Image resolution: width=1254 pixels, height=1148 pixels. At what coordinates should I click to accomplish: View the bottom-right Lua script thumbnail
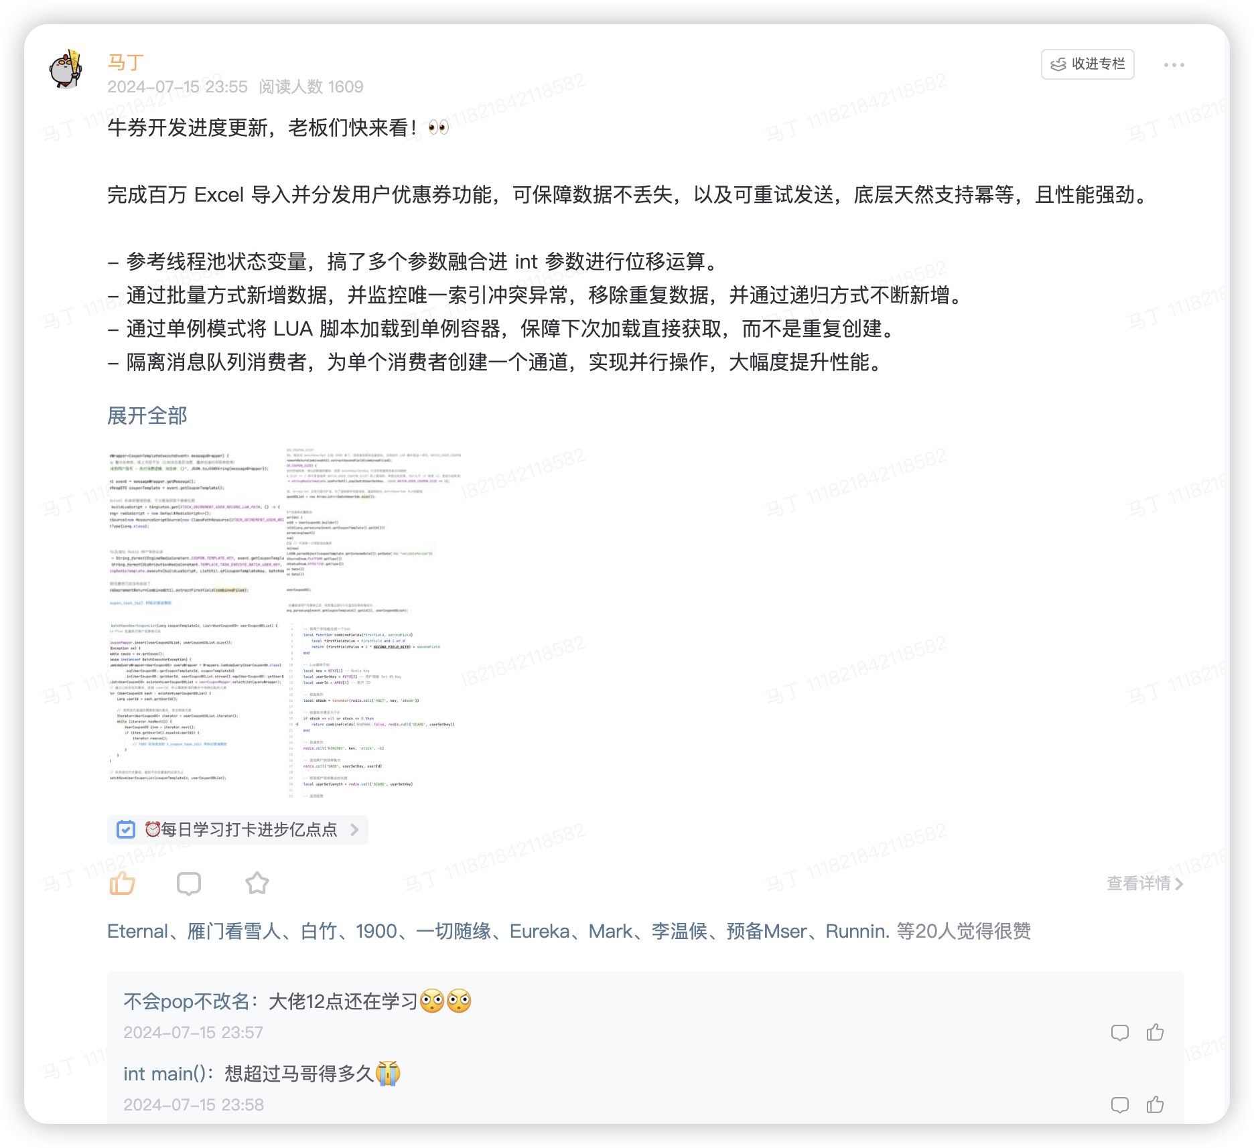click(375, 709)
